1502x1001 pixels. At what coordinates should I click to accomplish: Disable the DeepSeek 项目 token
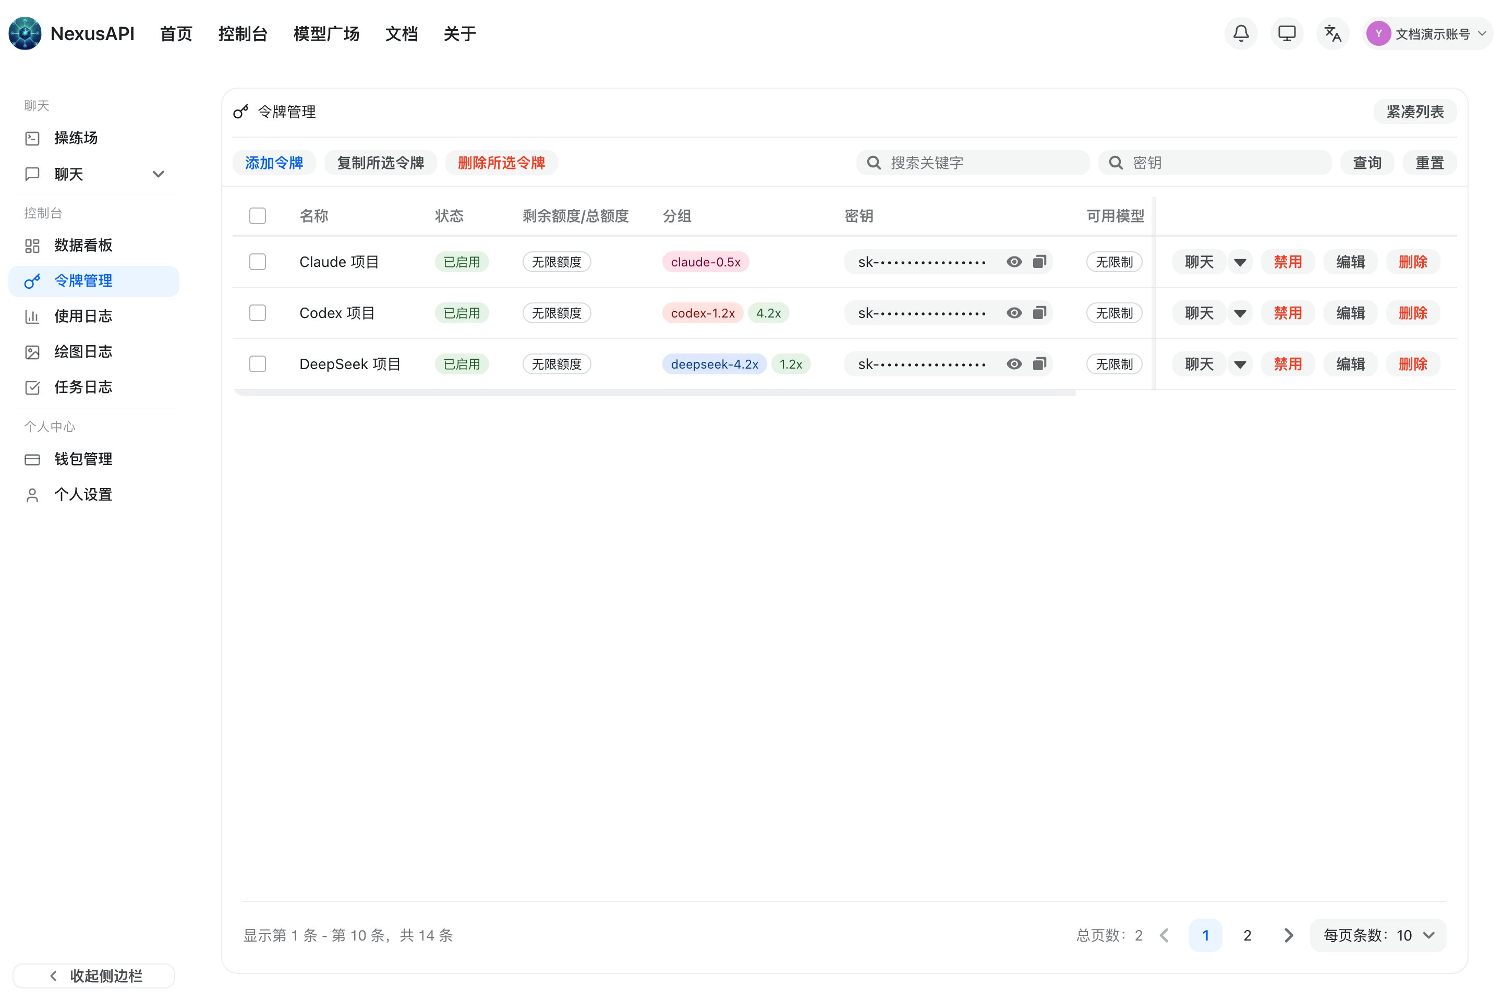(1288, 364)
